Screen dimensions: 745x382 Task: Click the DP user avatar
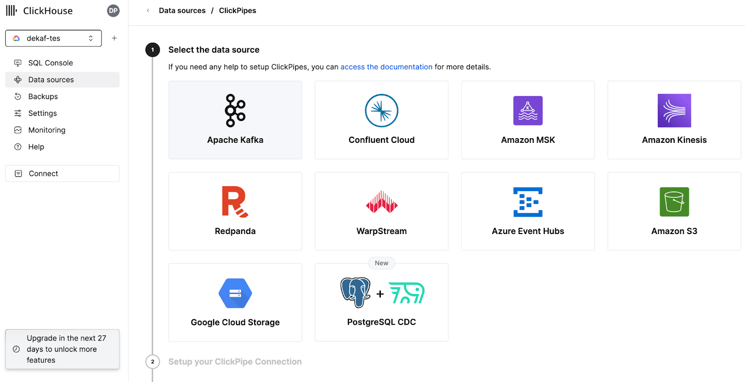pos(113,11)
